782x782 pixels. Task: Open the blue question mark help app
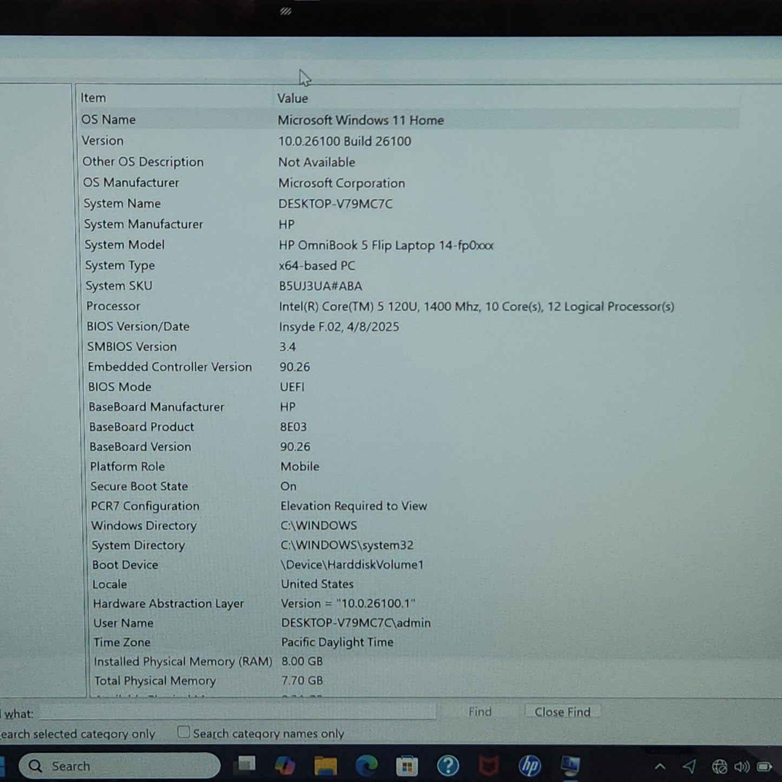[448, 766]
